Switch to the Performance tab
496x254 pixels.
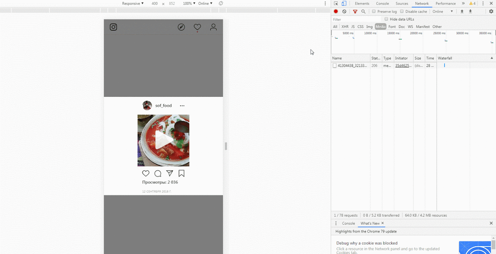pyautogui.click(x=445, y=4)
